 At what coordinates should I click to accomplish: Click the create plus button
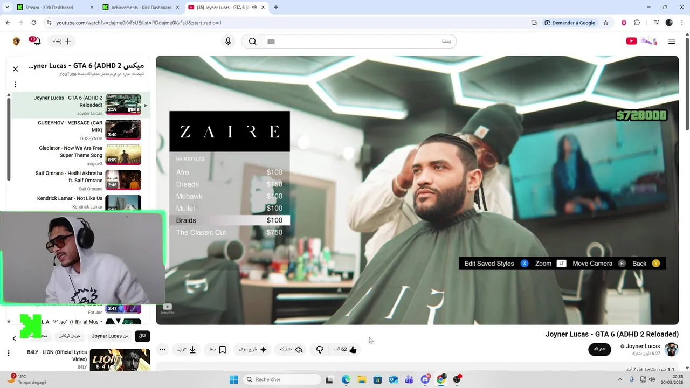click(62, 41)
